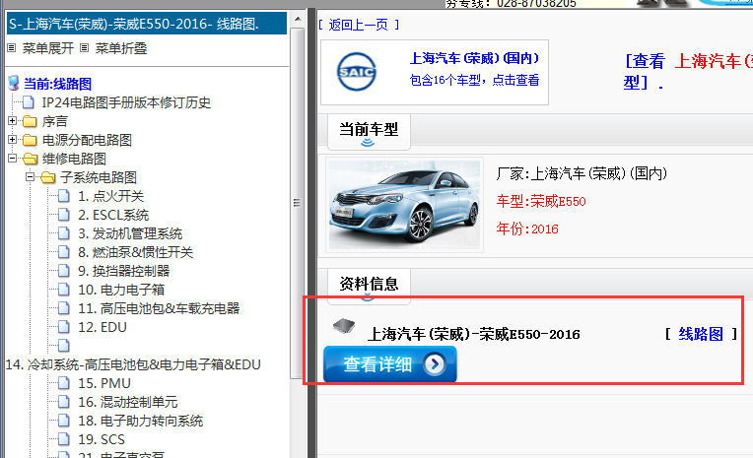Open IP24电路图手册版本修订历史 entry
The height and width of the screenshot is (458, 753).
click(x=126, y=102)
